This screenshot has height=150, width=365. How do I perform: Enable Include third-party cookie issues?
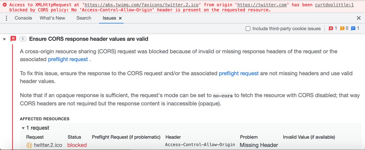click(x=248, y=29)
